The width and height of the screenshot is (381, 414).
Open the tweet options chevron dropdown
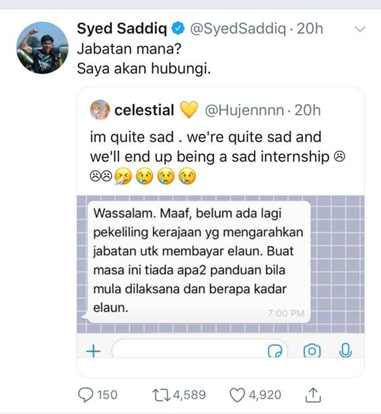click(x=360, y=29)
